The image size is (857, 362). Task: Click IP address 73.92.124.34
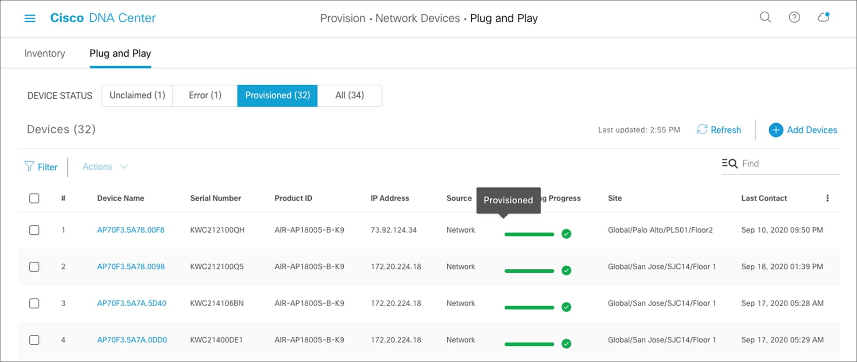pos(393,230)
